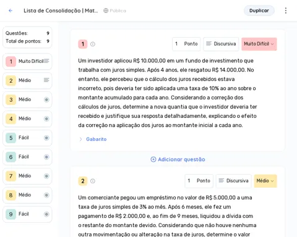Screen dimensions: 297x237
Task: Click the Pública visibility label
Action: pyautogui.click(x=118, y=10)
